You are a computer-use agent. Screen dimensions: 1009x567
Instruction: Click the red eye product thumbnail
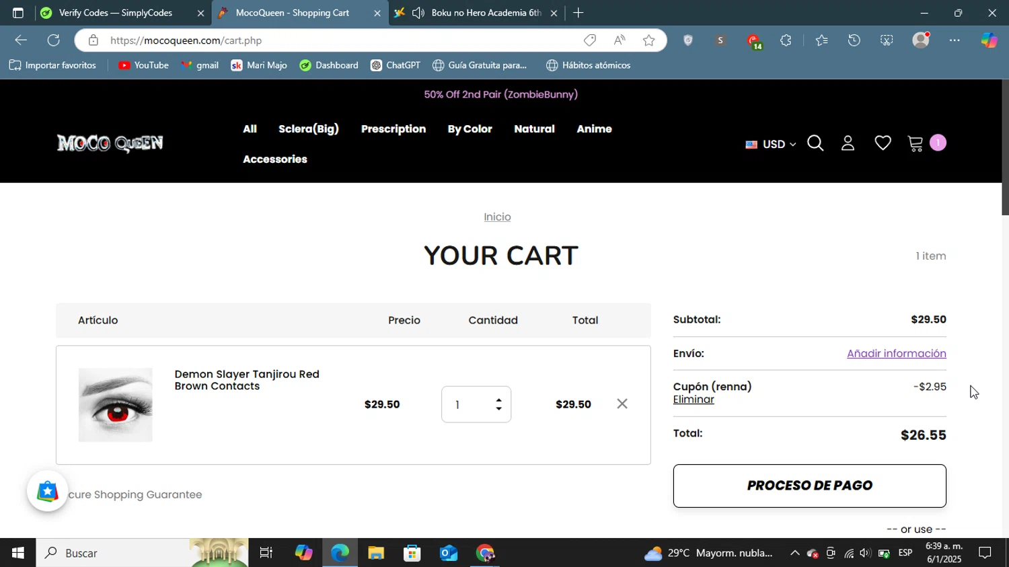click(x=116, y=405)
